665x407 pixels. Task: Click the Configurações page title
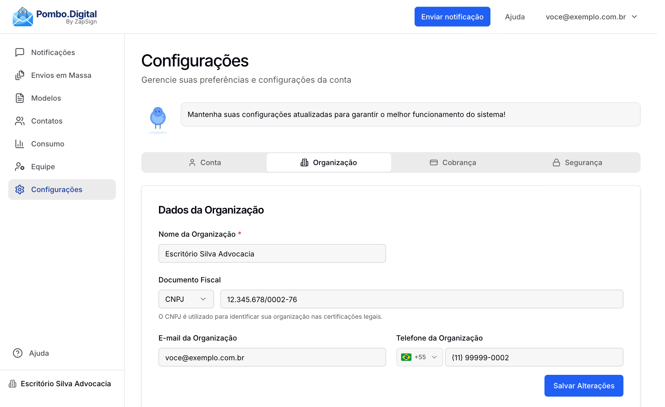[x=195, y=61]
